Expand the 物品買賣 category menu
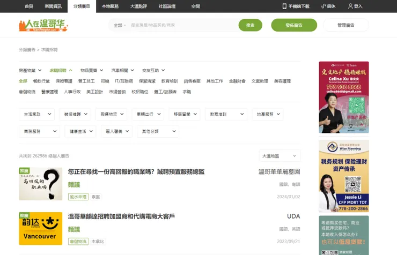 (92, 70)
